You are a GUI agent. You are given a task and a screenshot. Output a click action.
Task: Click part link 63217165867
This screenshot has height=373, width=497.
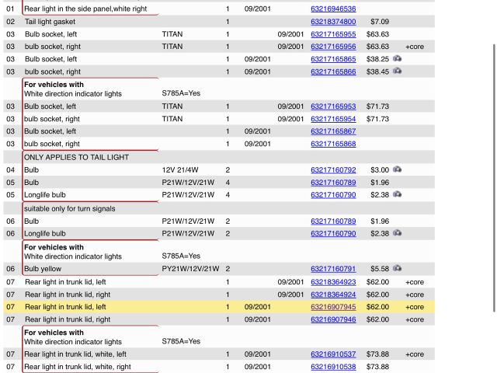click(333, 131)
